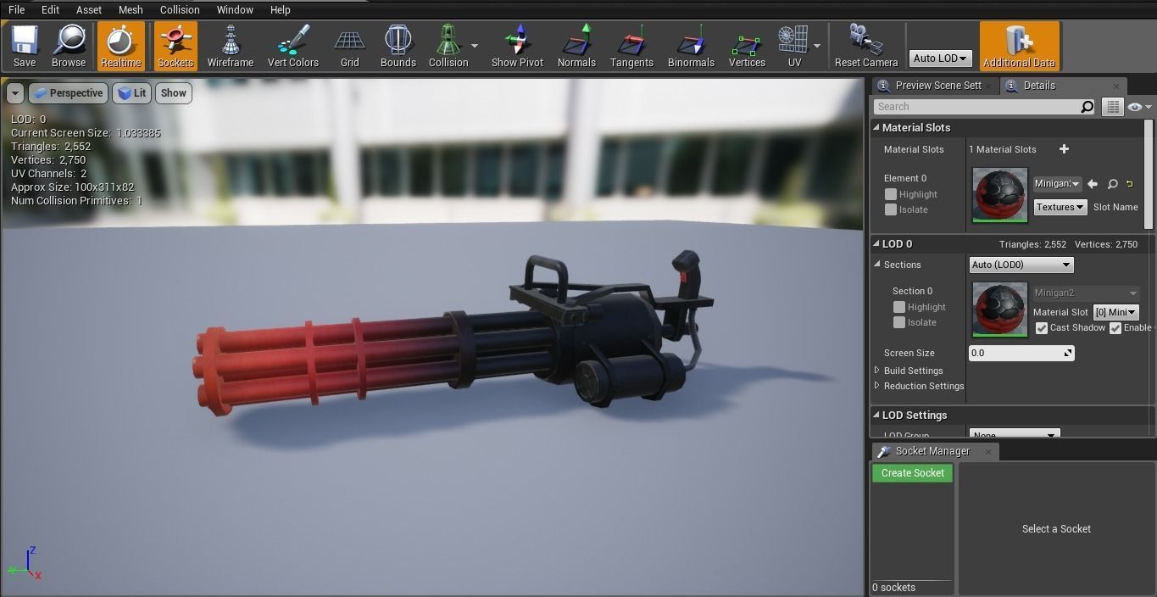
Task: Open property matrix grid icon
Action: point(1112,107)
